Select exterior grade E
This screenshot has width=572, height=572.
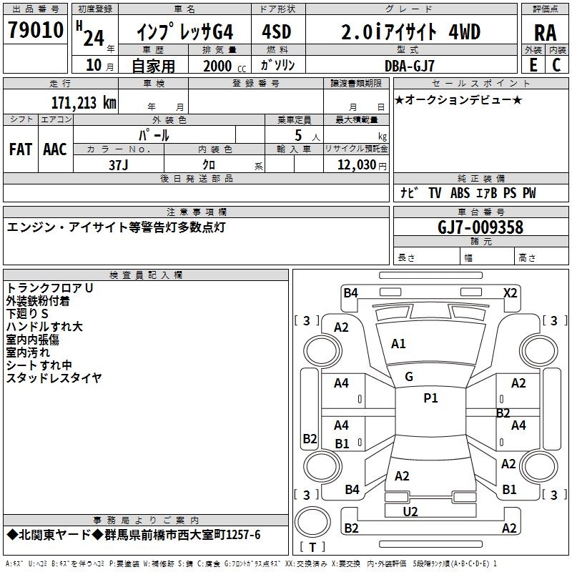(533, 65)
